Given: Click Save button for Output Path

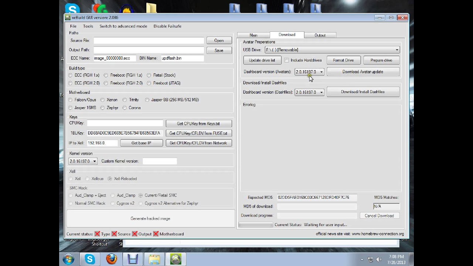Looking at the screenshot, I should click(219, 50).
